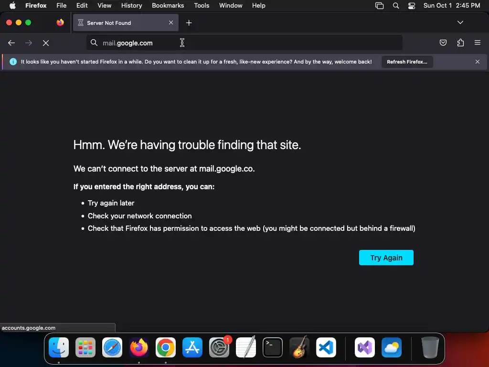489x367 pixels.
Task: Click the Try Again button
Action: [x=386, y=258]
